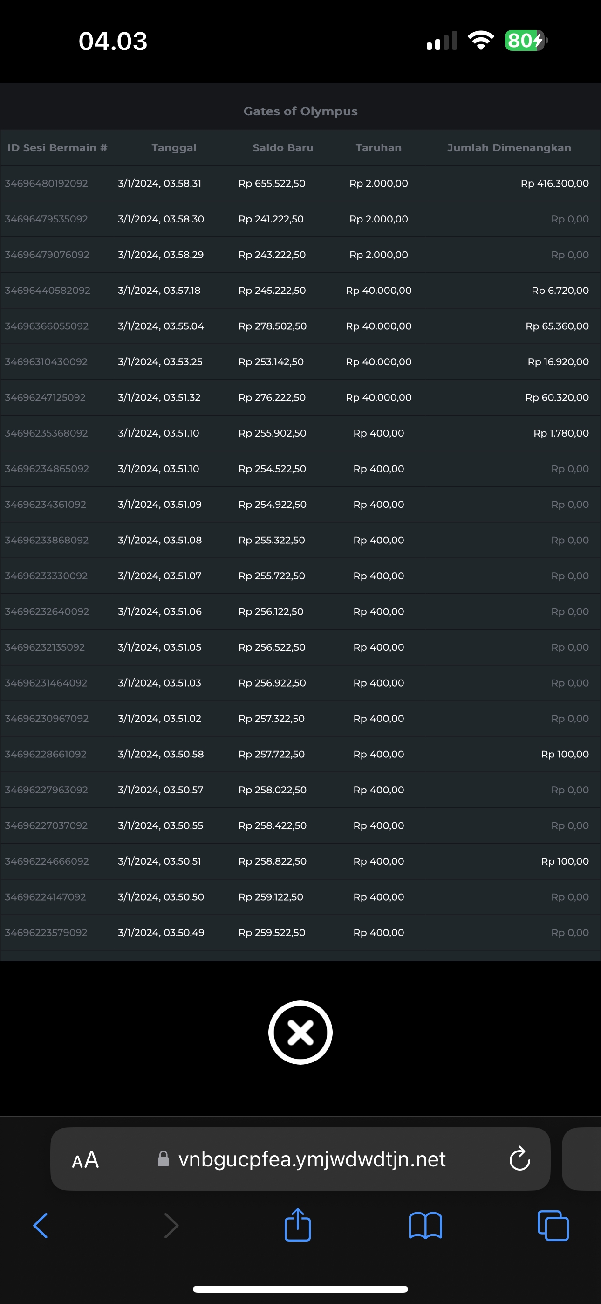Viewport: 601px width, 1304px height.
Task: Tap the Safari forward arrow
Action: click(171, 1226)
